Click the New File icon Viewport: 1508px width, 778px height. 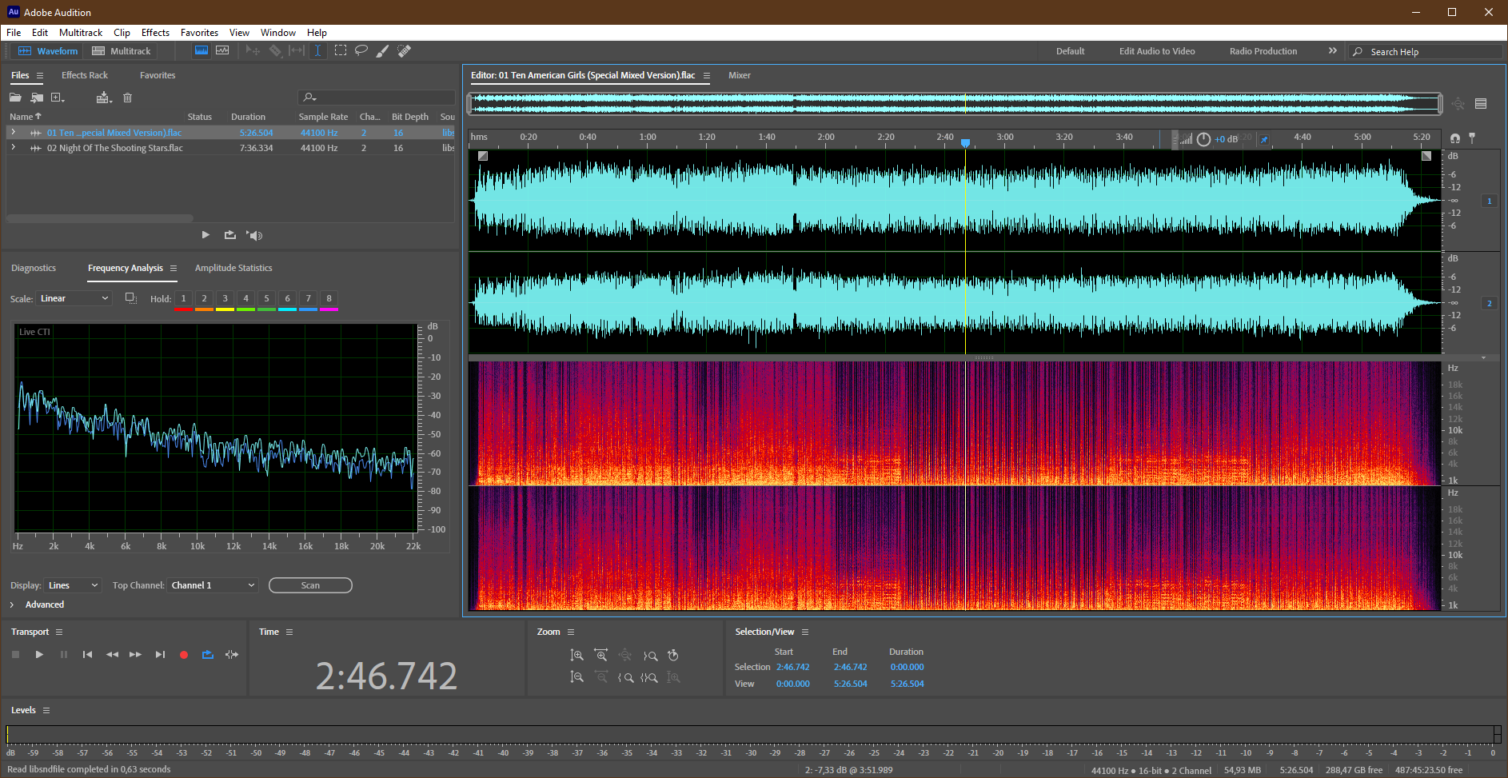[x=58, y=98]
